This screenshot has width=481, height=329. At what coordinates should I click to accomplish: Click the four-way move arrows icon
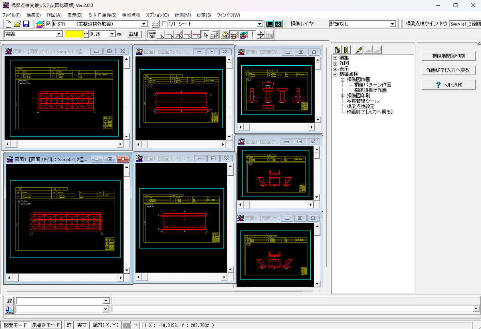[x=261, y=35]
